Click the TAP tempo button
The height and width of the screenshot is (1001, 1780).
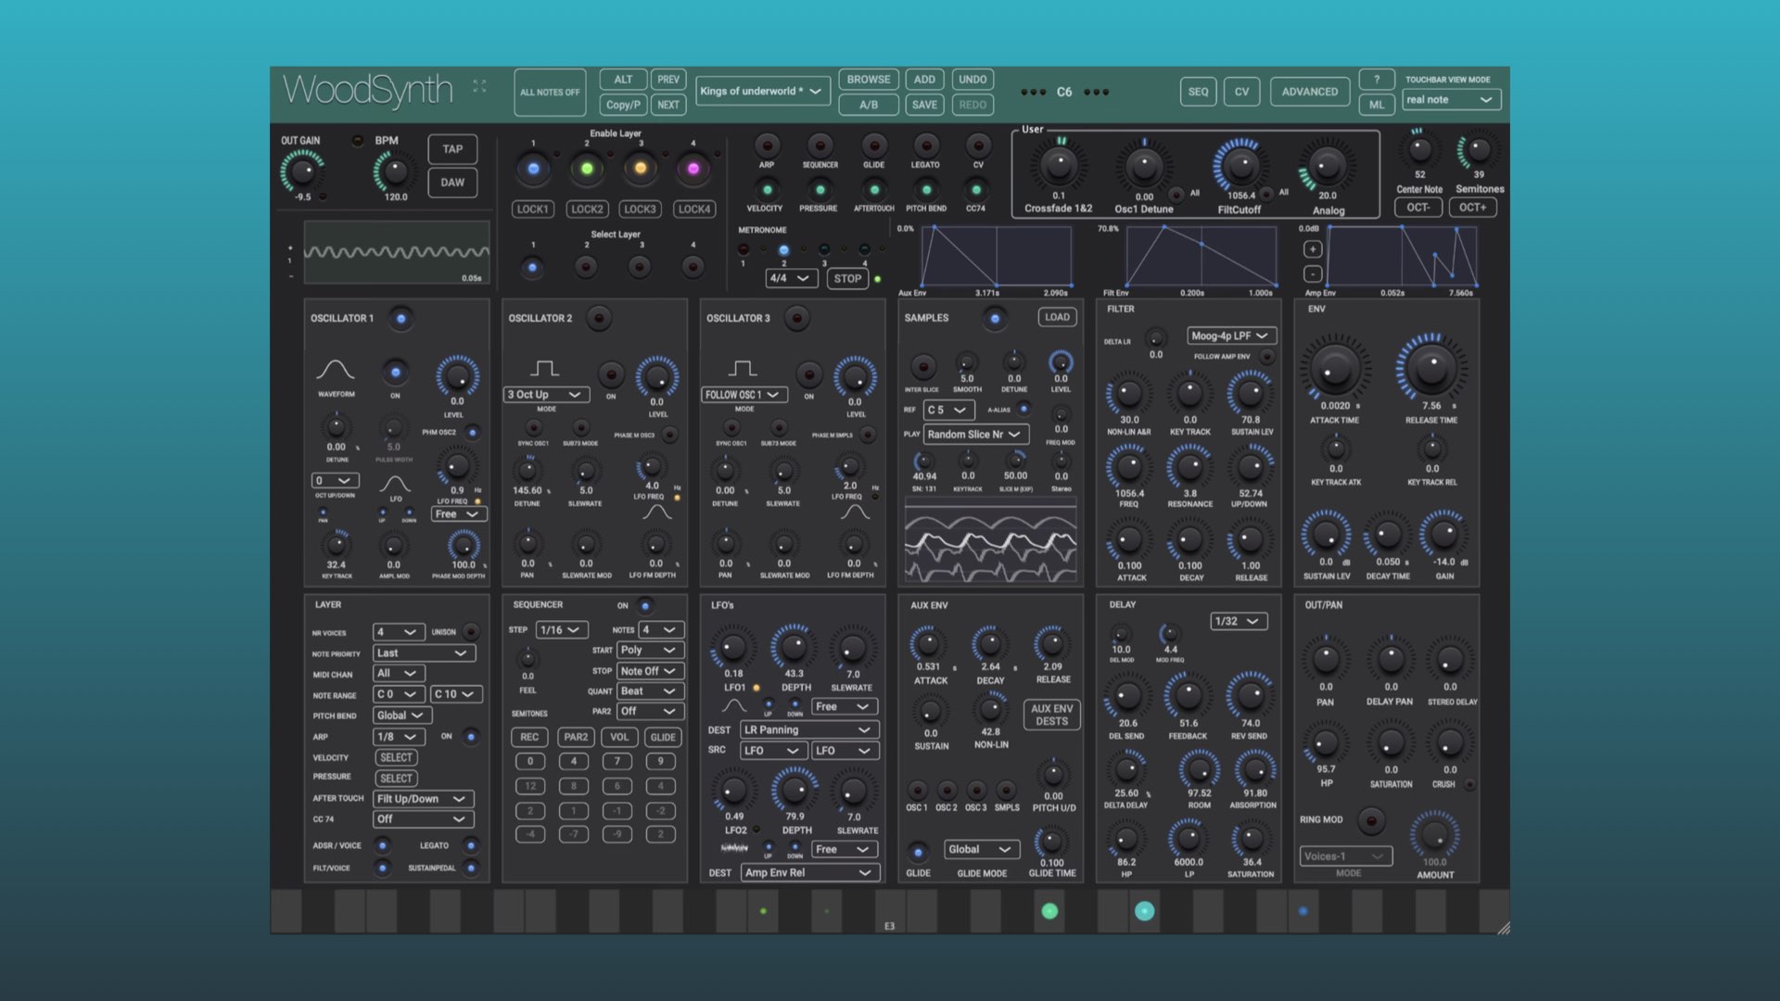452,149
